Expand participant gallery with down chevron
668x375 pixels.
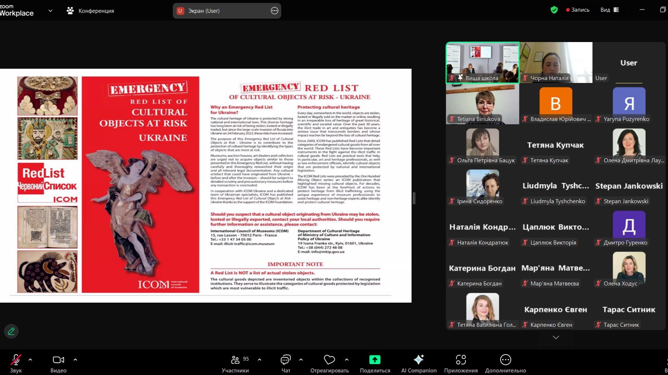tap(556, 337)
